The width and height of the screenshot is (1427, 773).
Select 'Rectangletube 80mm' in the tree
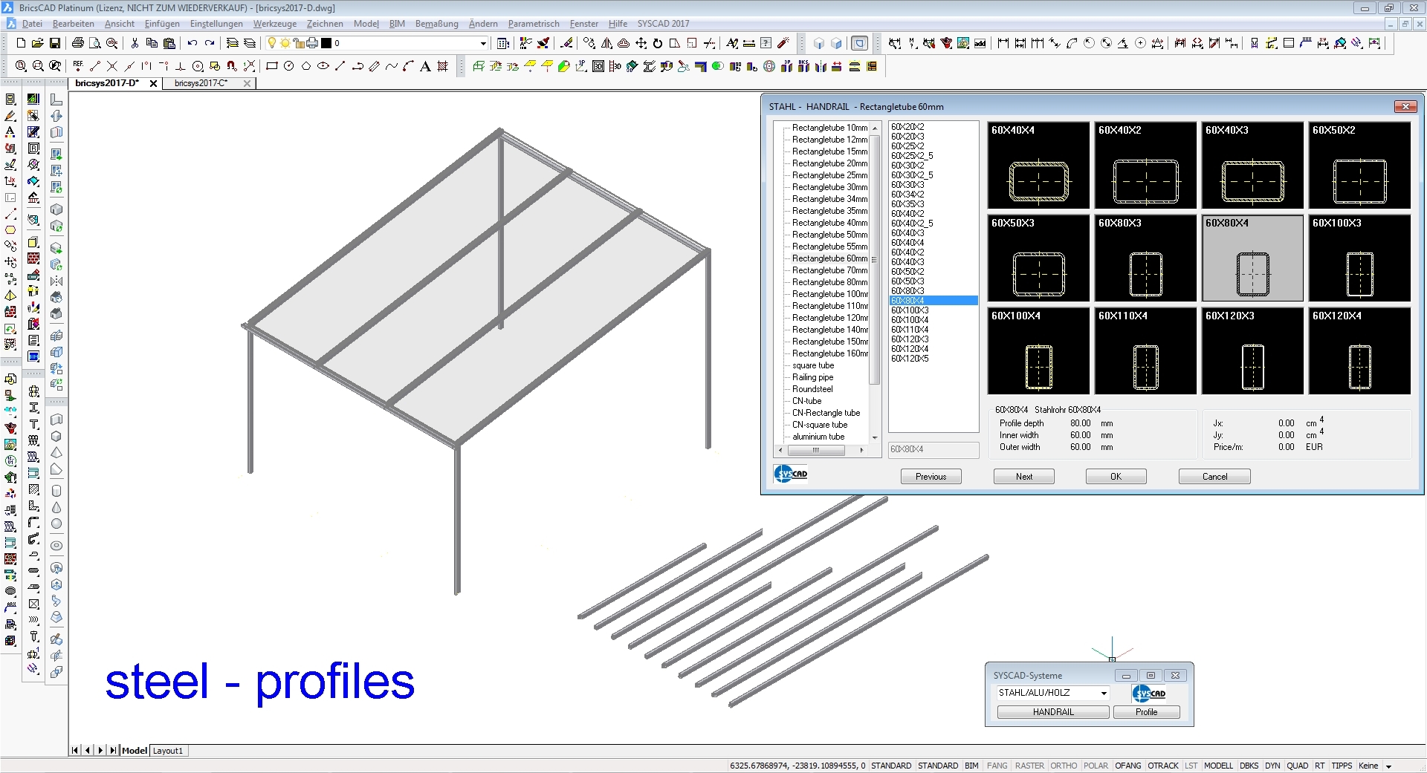click(829, 282)
